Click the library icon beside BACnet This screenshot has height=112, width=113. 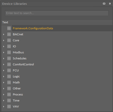point(9,34)
